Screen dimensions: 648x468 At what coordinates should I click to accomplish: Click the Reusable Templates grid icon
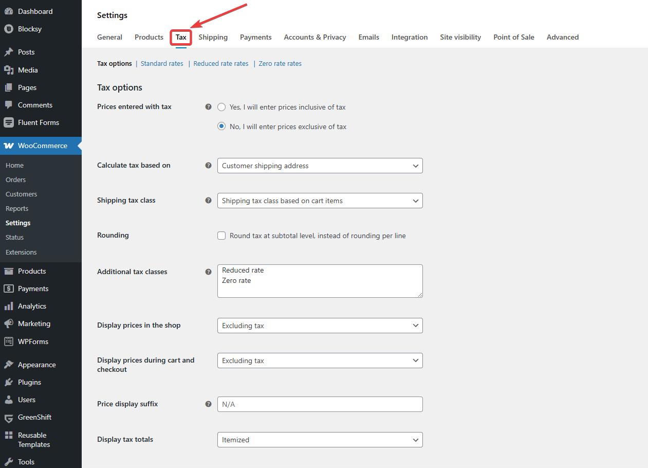[x=9, y=435]
